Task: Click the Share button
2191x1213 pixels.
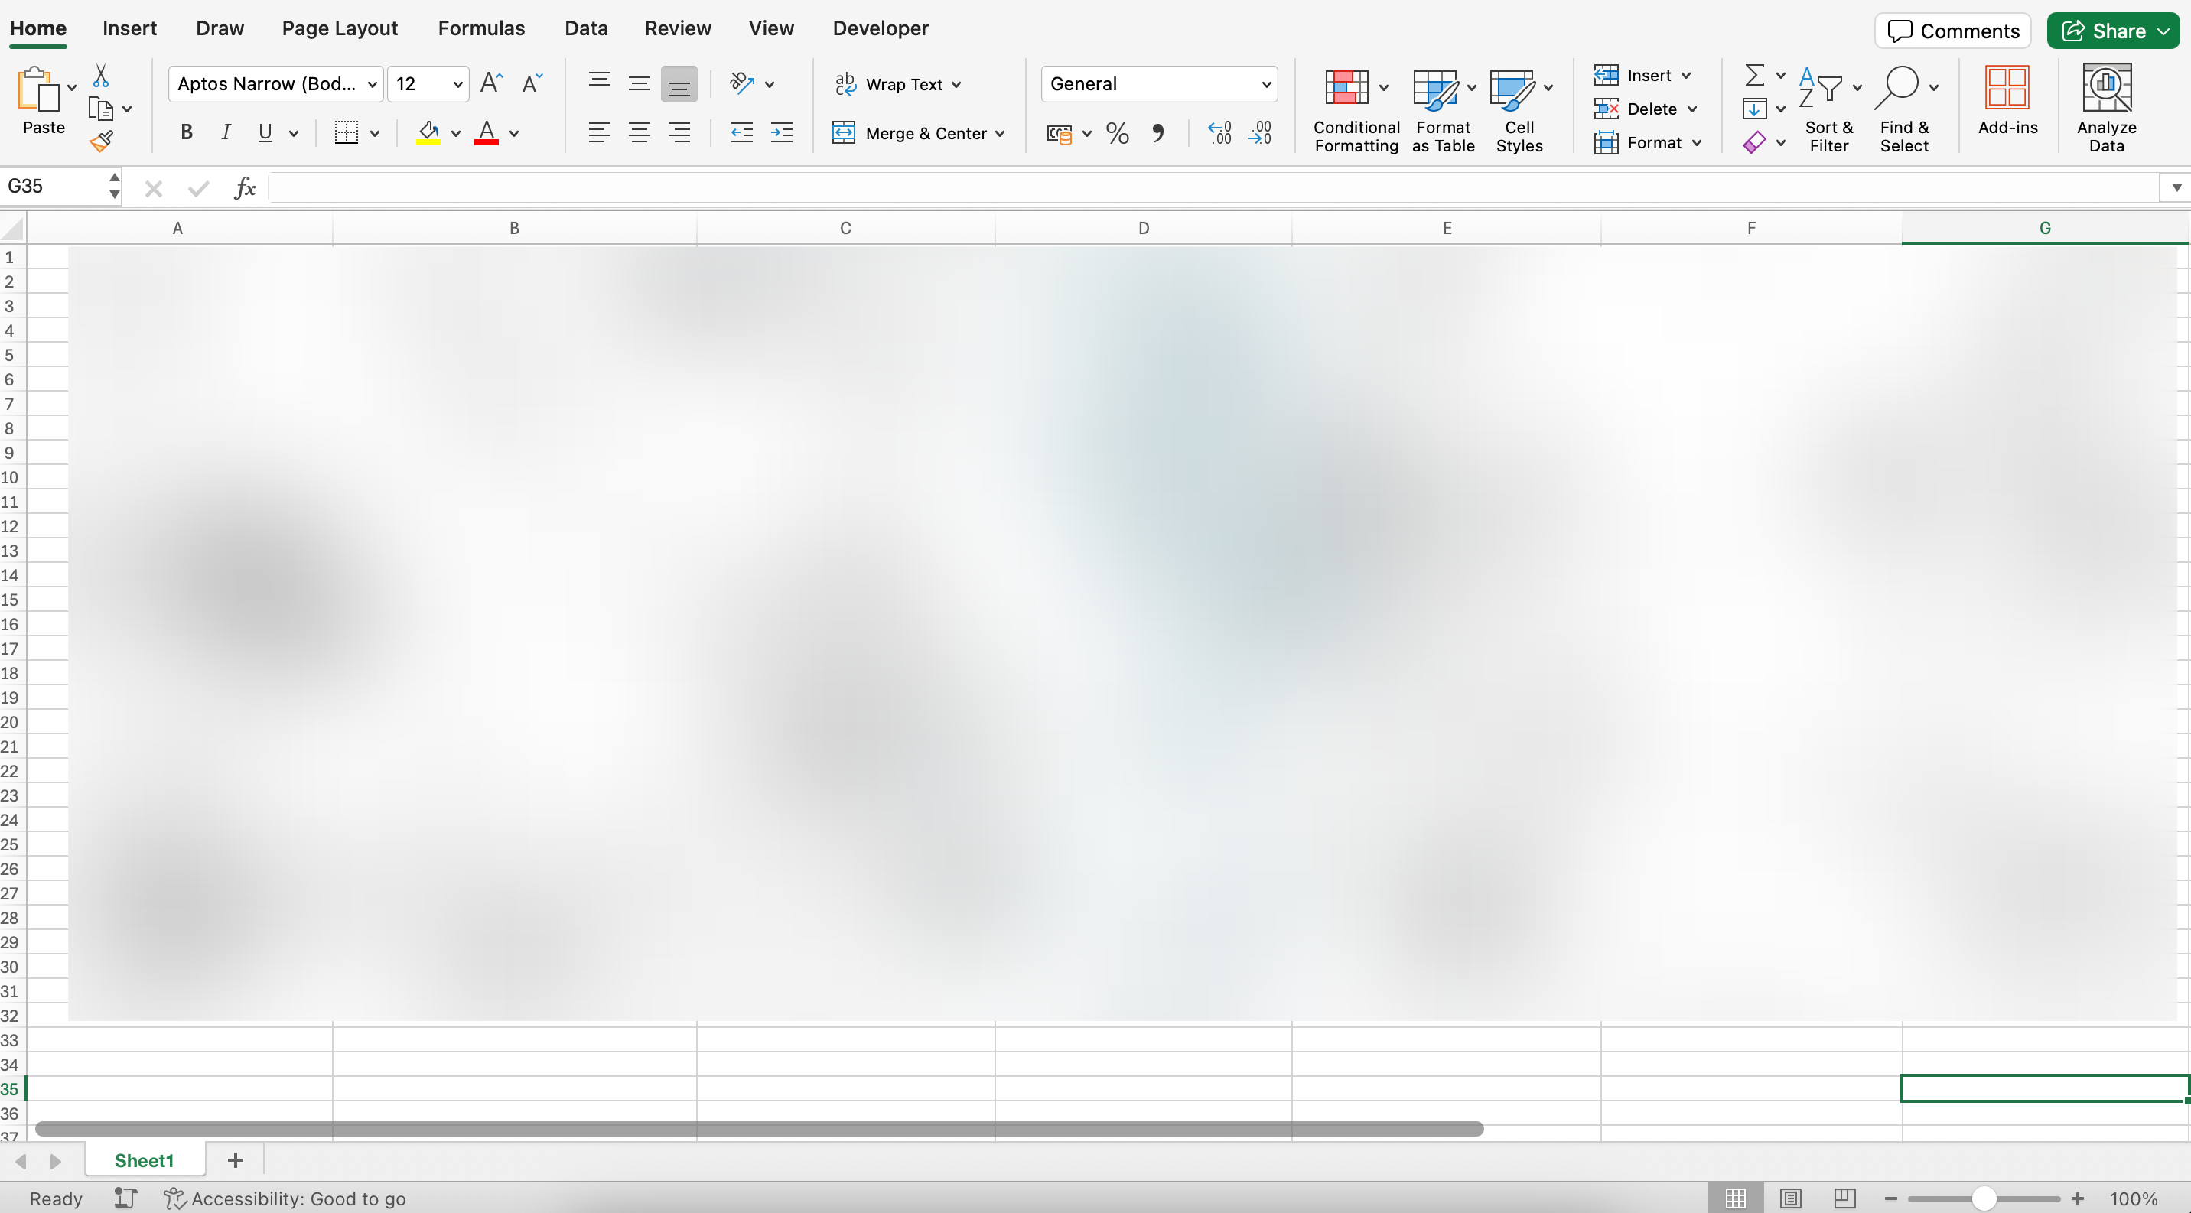Action: (2105, 31)
